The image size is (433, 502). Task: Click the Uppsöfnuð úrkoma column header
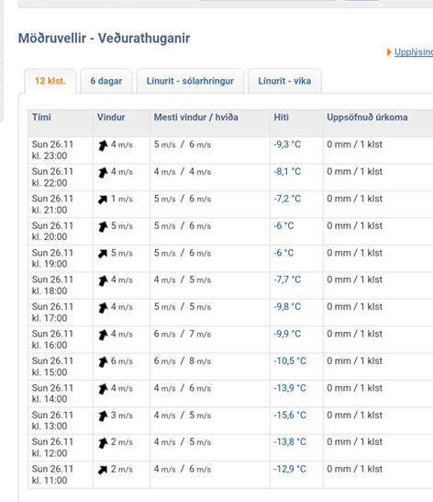tap(367, 117)
